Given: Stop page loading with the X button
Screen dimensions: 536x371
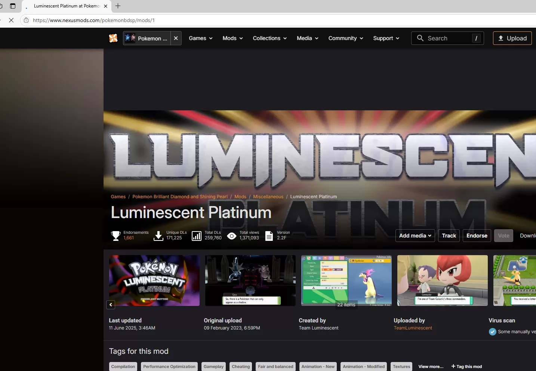Looking at the screenshot, I should point(11,20).
